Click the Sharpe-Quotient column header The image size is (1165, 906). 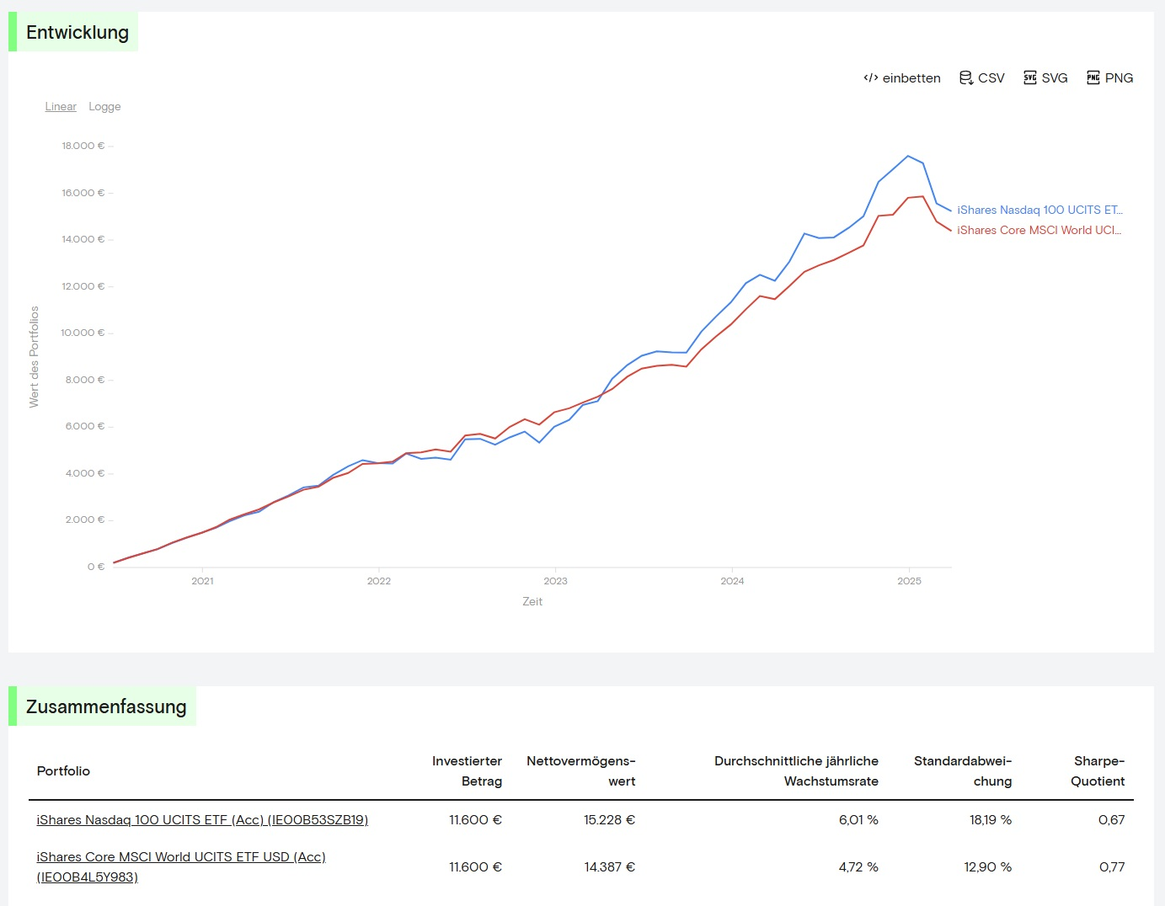click(1098, 770)
